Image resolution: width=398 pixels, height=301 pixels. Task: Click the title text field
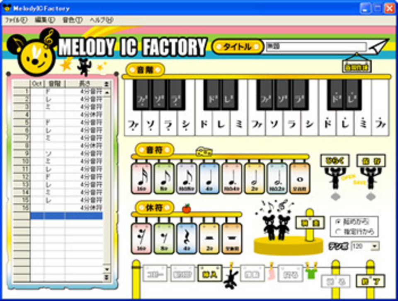316,47
